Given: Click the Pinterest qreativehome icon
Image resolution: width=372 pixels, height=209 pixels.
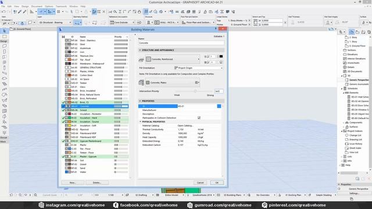Looking at the screenshot, I should pos(264,205).
